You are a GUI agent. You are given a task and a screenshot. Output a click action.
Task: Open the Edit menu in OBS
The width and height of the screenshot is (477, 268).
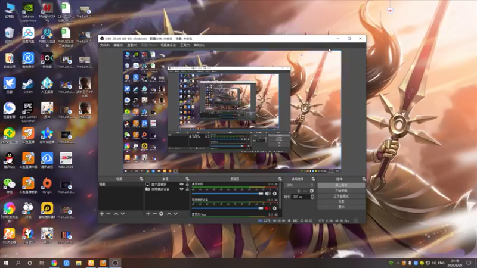118,45
